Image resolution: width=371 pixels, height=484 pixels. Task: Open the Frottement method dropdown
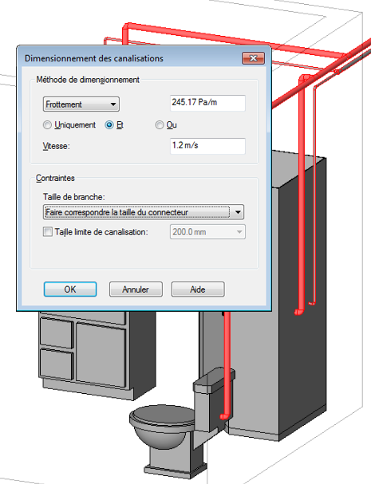(81, 104)
